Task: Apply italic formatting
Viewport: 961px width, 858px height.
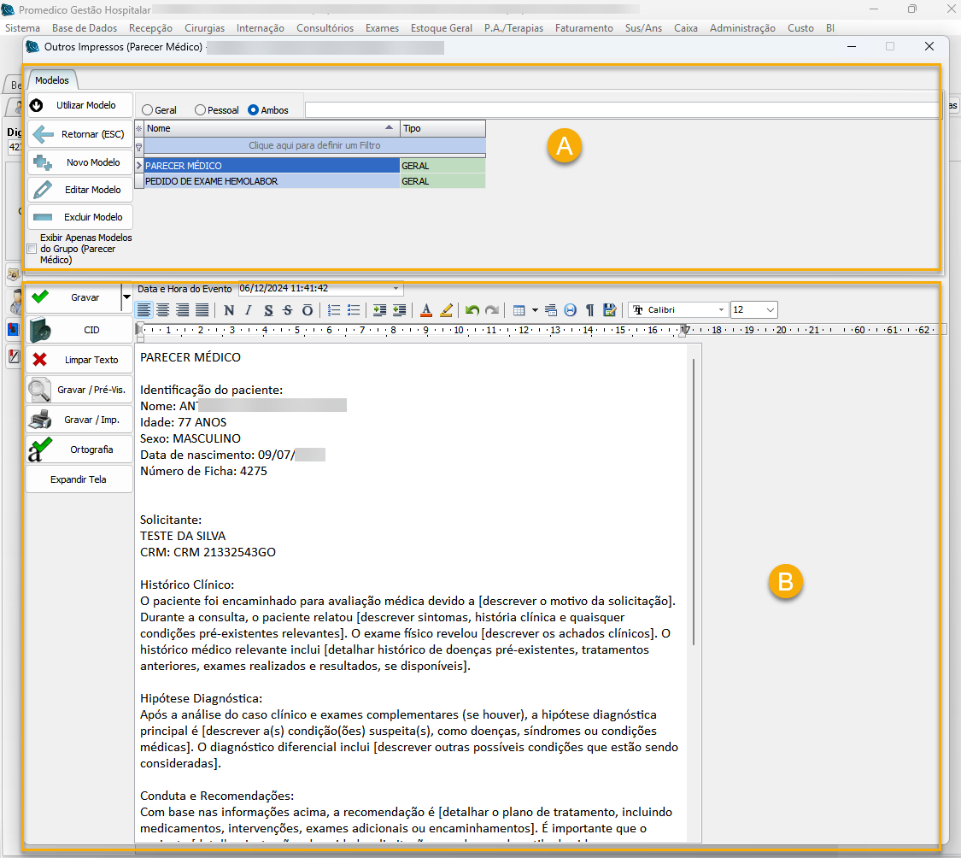Action: (249, 310)
